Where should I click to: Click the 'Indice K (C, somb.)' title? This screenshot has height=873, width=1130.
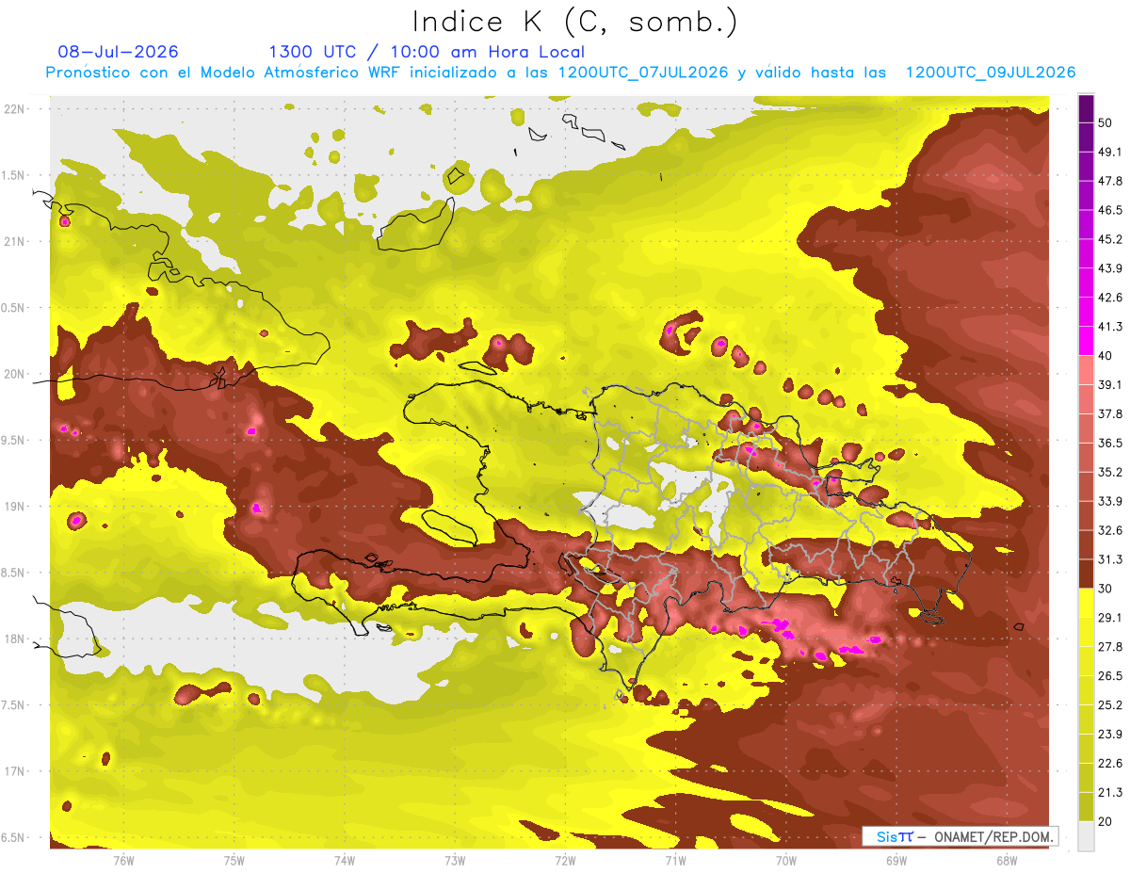pos(574,22)
